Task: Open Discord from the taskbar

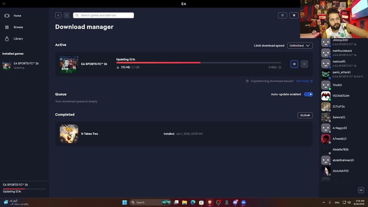Action: click(x=235, y=202)
